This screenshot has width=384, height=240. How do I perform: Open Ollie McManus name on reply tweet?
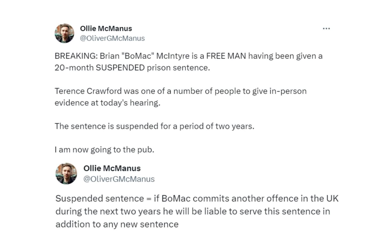tap(112, 168)
